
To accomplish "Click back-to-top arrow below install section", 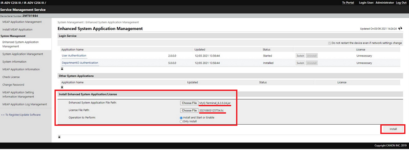I will (59, 137).
